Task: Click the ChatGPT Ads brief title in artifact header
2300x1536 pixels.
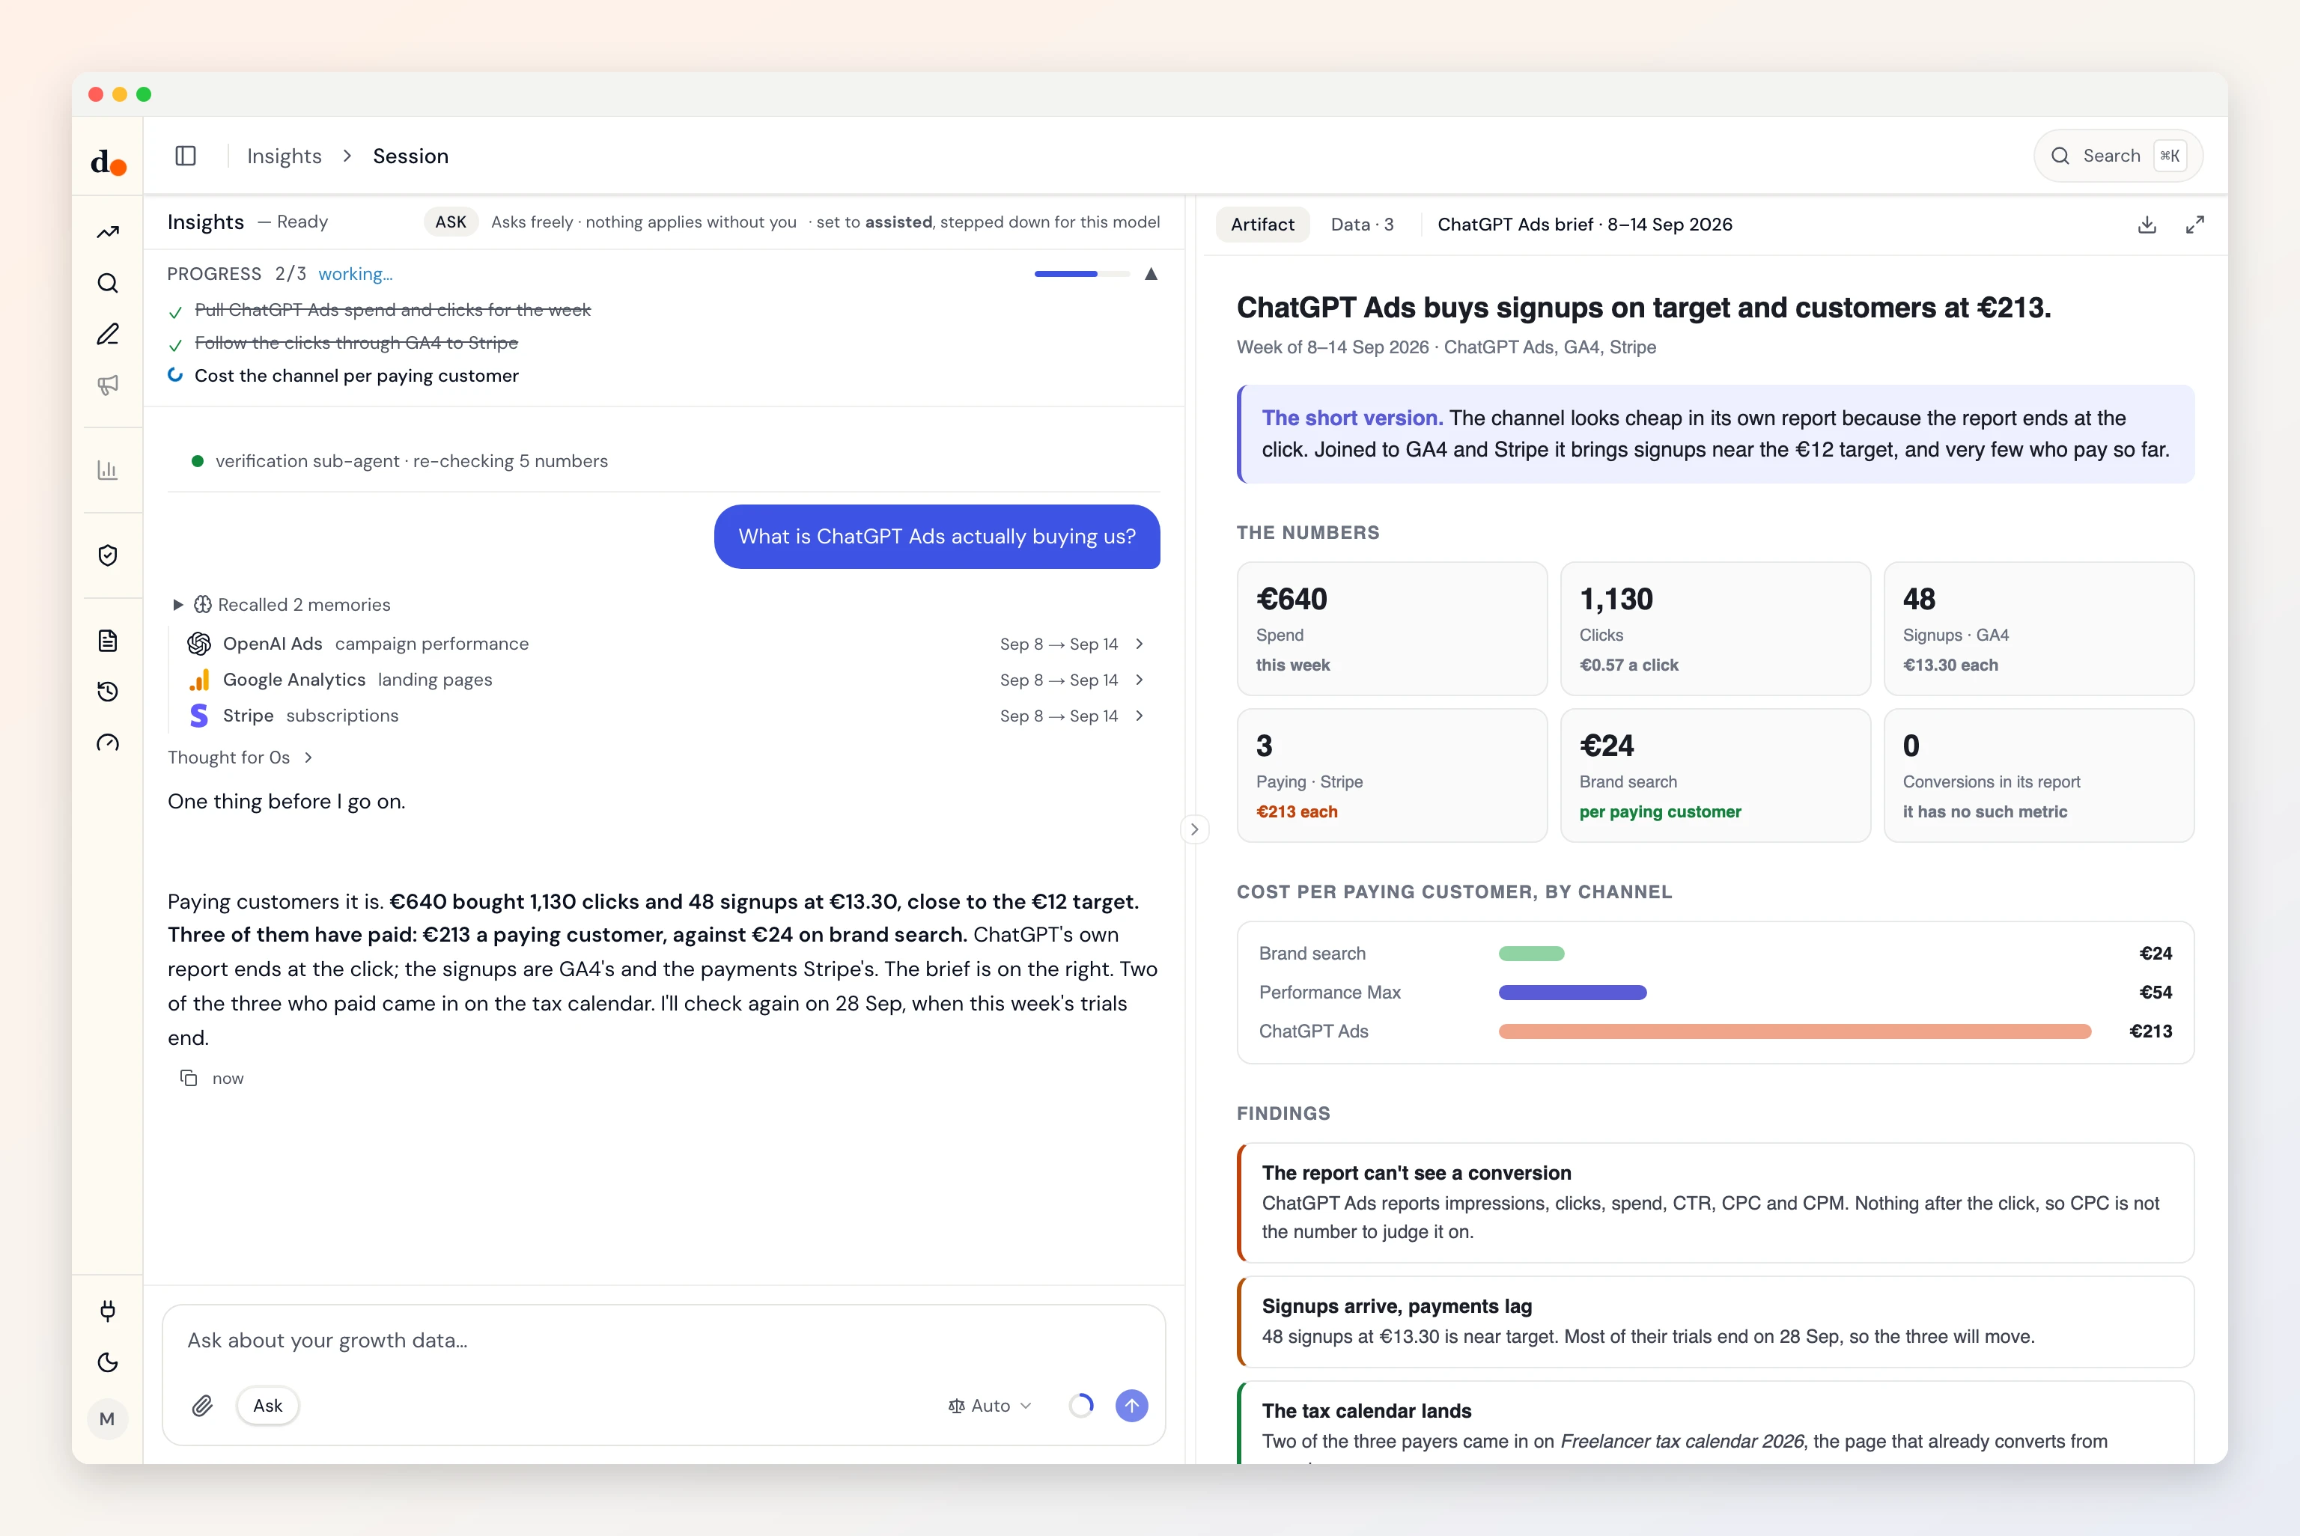Action: click(x=1585, y=225)
